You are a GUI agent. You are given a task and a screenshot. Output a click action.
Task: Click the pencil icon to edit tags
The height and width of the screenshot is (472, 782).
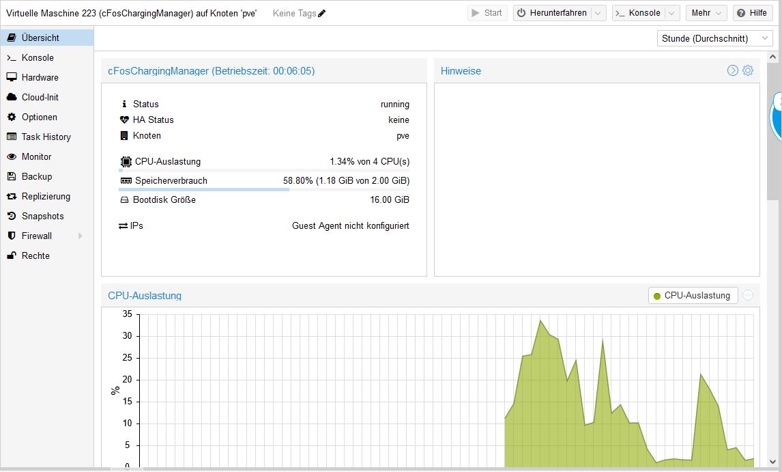pyautogui.click(x=321, y=14)
